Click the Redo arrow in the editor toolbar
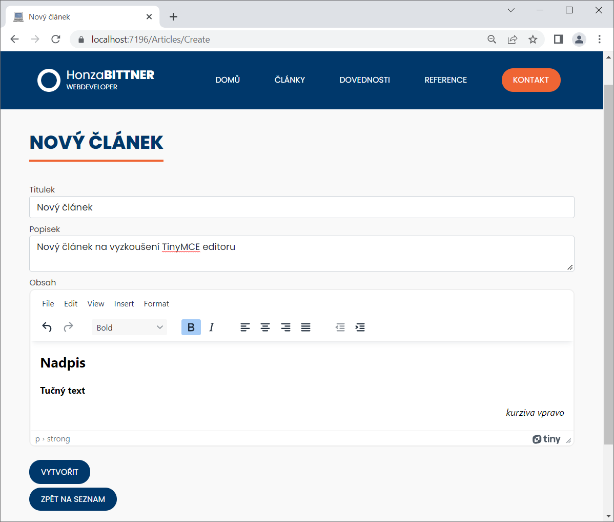 [68, 327]
